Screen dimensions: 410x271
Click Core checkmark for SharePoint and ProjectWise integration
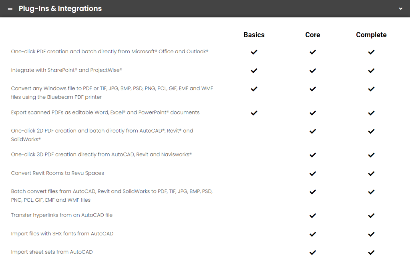click(312, 70)
